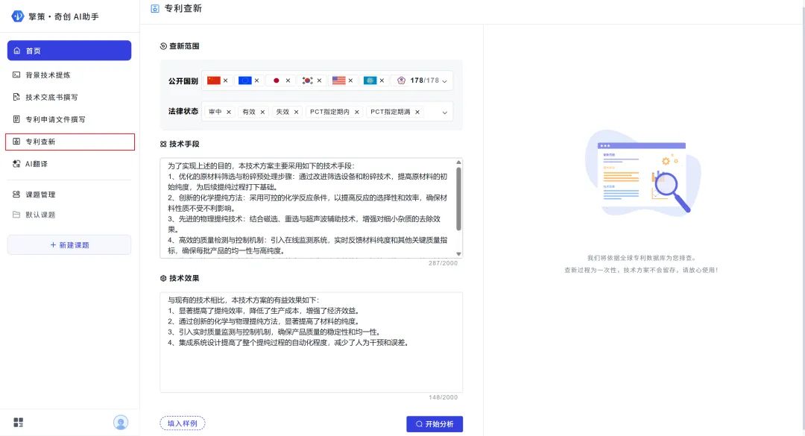805x436 pixels.
Task: Expand the 法律状态 dropdown chevron
Action: coord(445,111)
